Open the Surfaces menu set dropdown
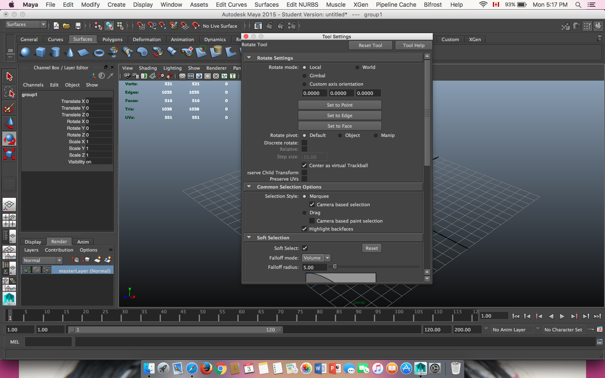 pyautogui.click(x=25, y=25)
